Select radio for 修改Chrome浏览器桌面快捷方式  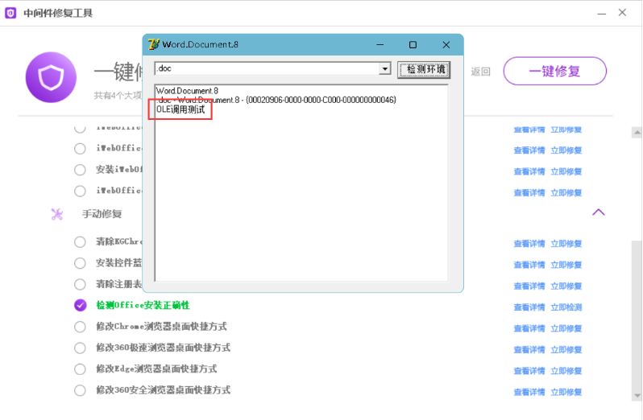click(x=80, y=327)
